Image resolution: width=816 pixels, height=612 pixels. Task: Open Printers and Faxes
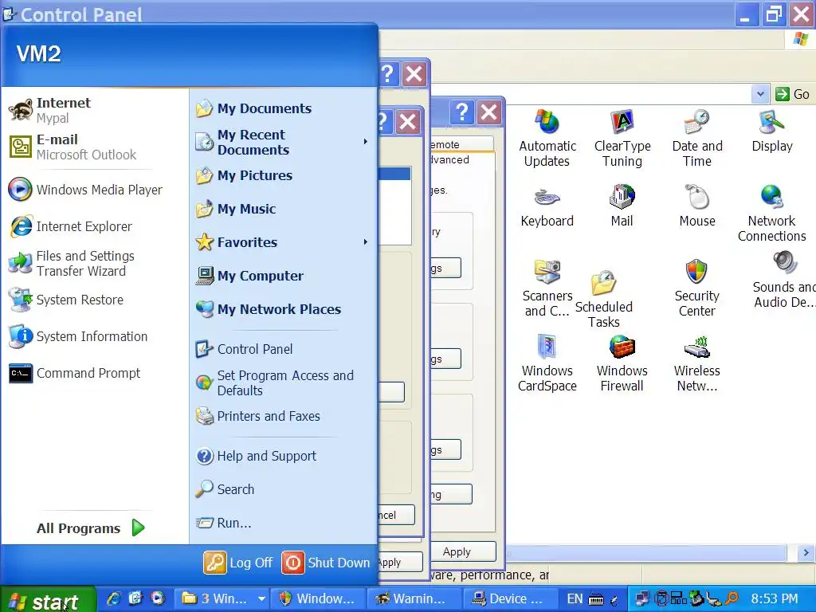click(x=283, y=416)
